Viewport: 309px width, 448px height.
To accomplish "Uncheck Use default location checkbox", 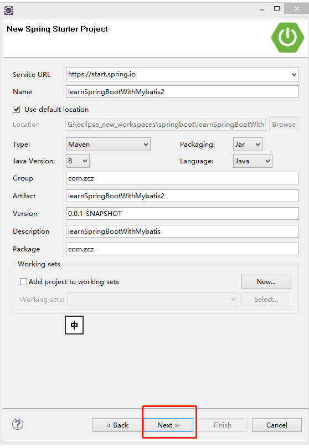I will coord(16,110).
